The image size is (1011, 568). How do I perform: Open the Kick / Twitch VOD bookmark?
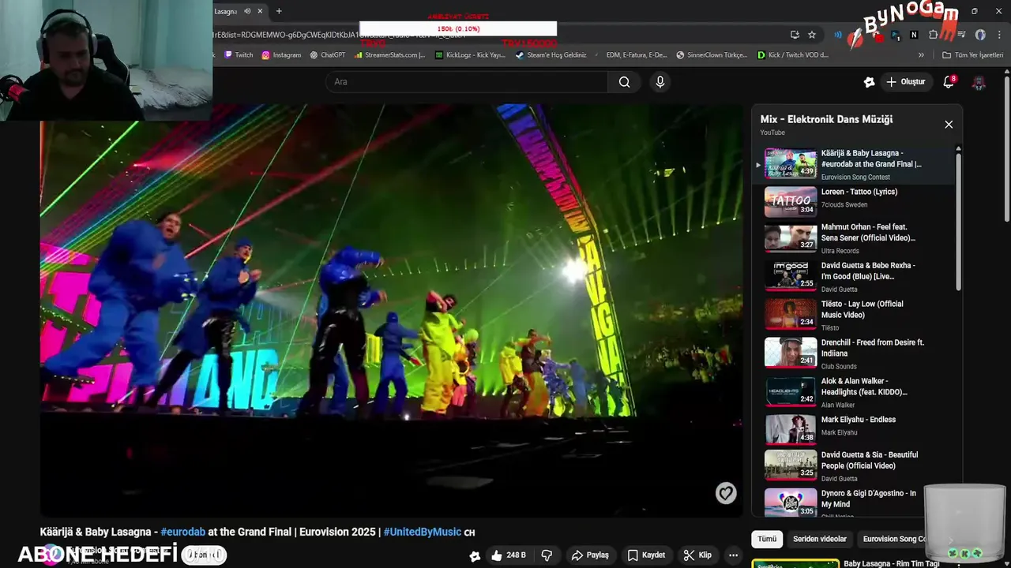click(793, 55)
